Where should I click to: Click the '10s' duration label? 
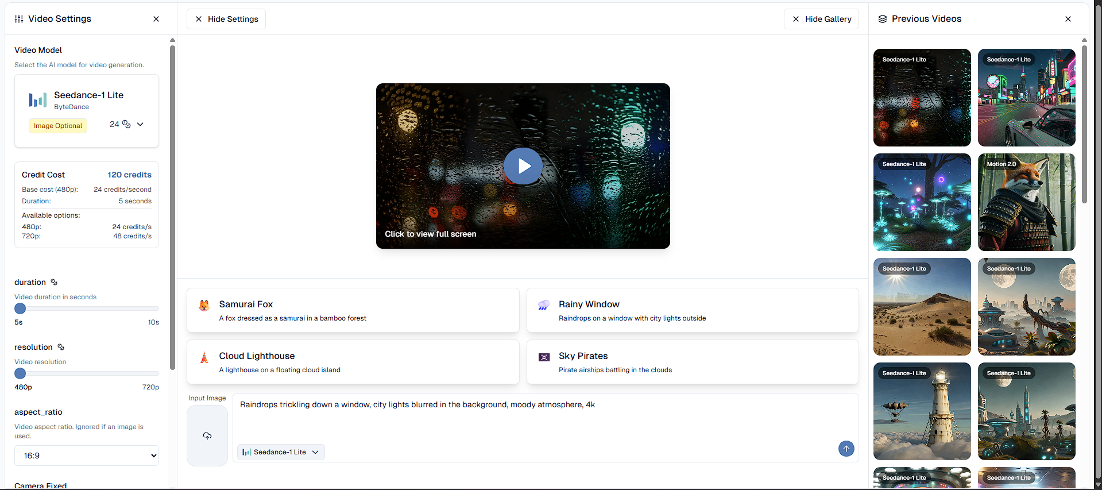[153, 322]
